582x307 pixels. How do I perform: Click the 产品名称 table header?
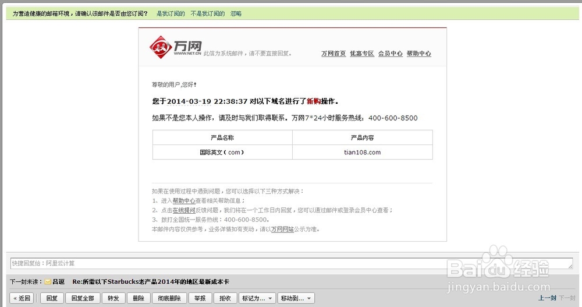pyautogui.click(x=222, y=137)
